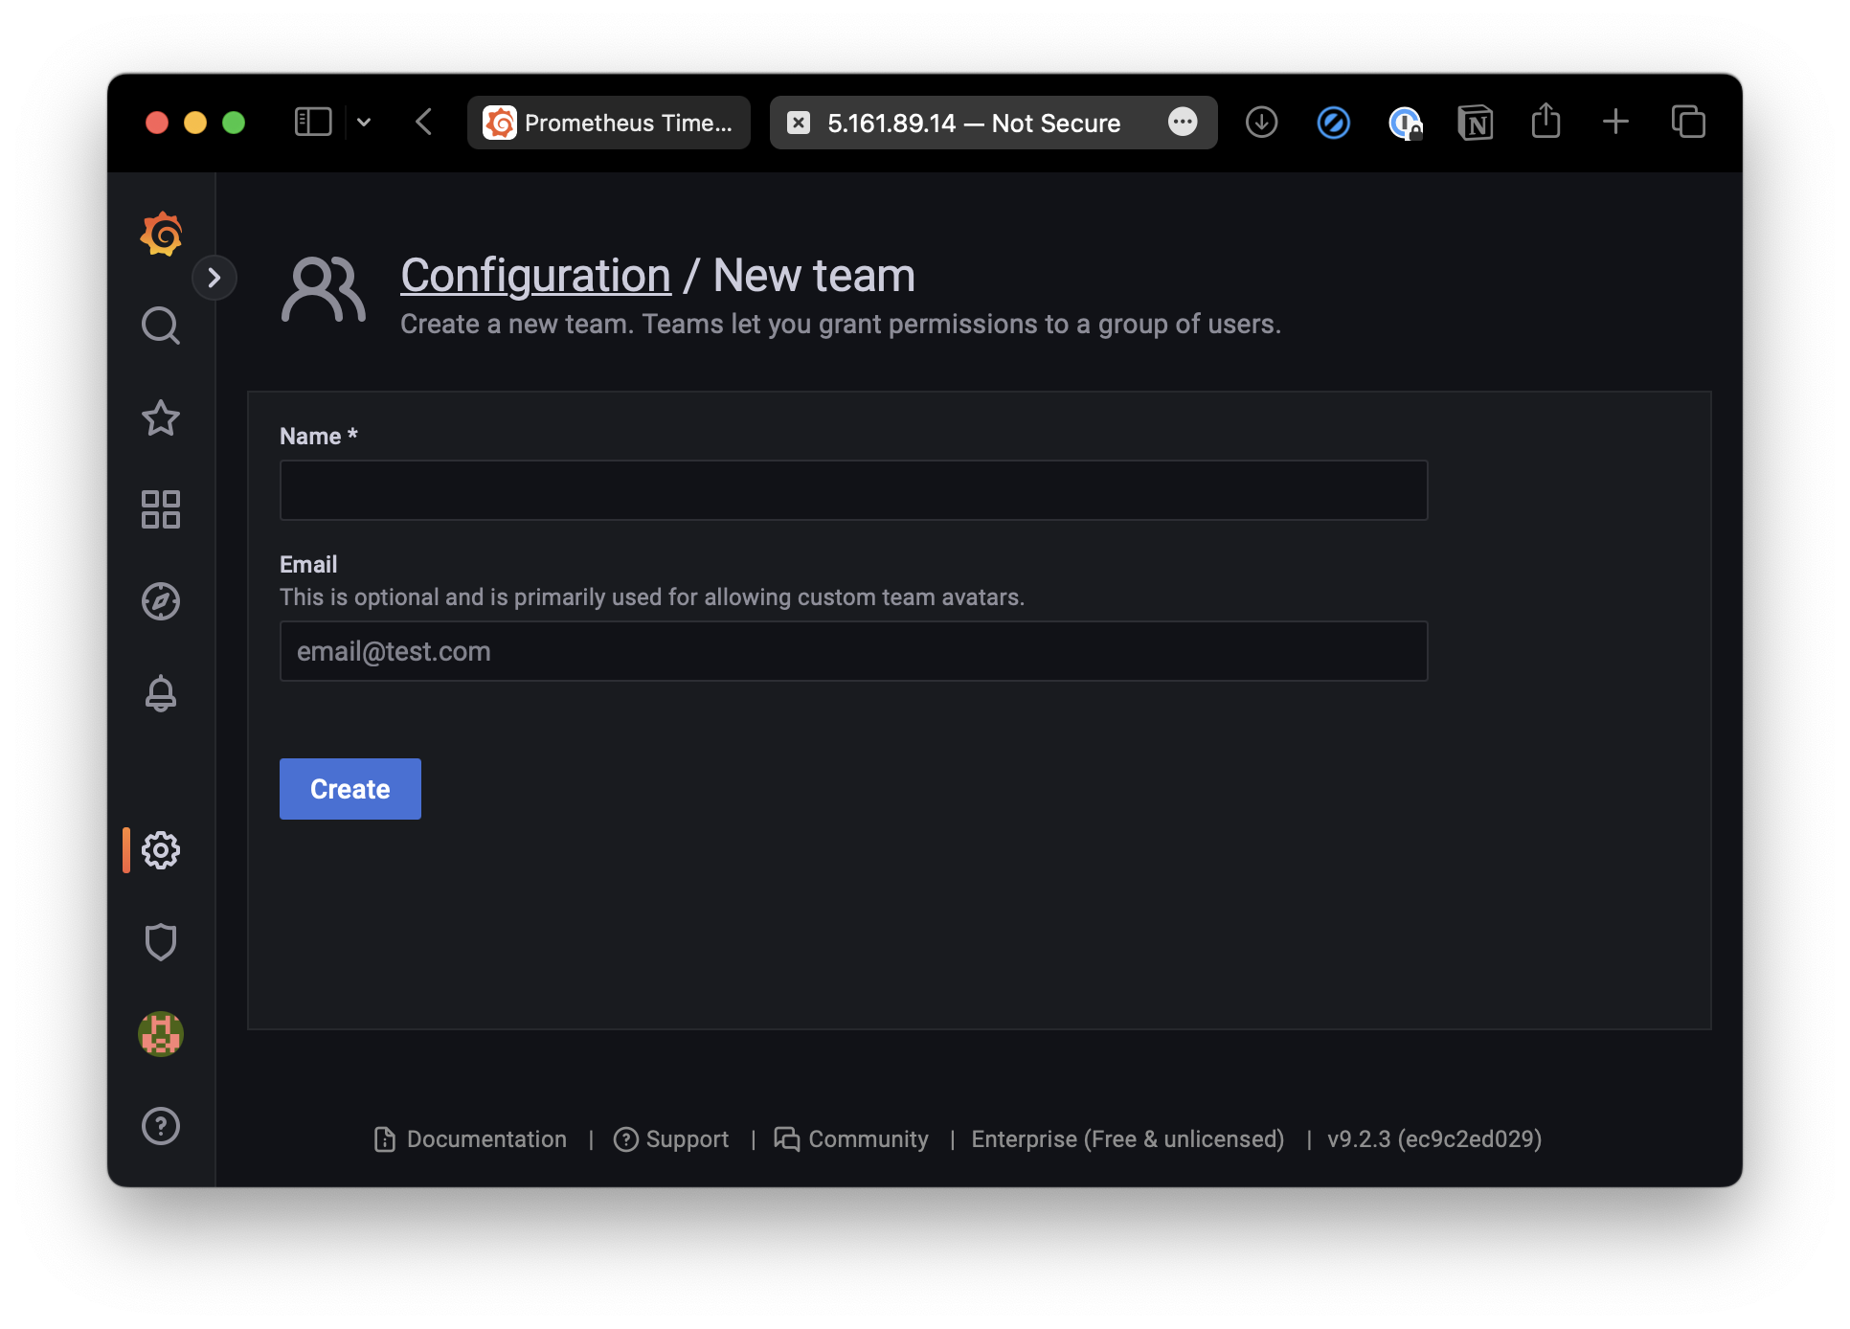Open the Grafana home logo
1850x1329 pixels.
click(161, 234)
